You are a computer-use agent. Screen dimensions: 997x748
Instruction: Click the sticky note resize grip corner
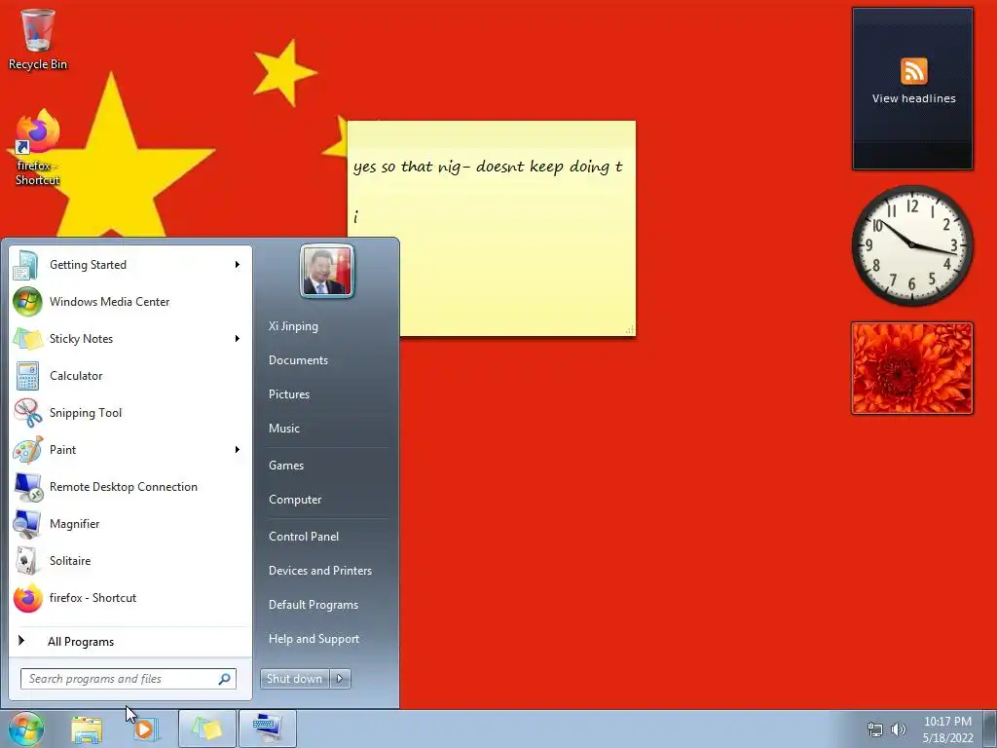[x=630, y=329]
